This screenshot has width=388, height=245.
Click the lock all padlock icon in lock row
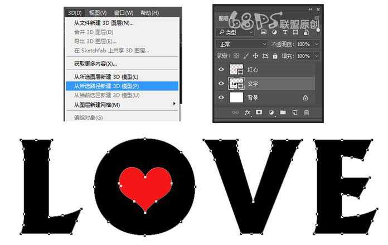274,56
